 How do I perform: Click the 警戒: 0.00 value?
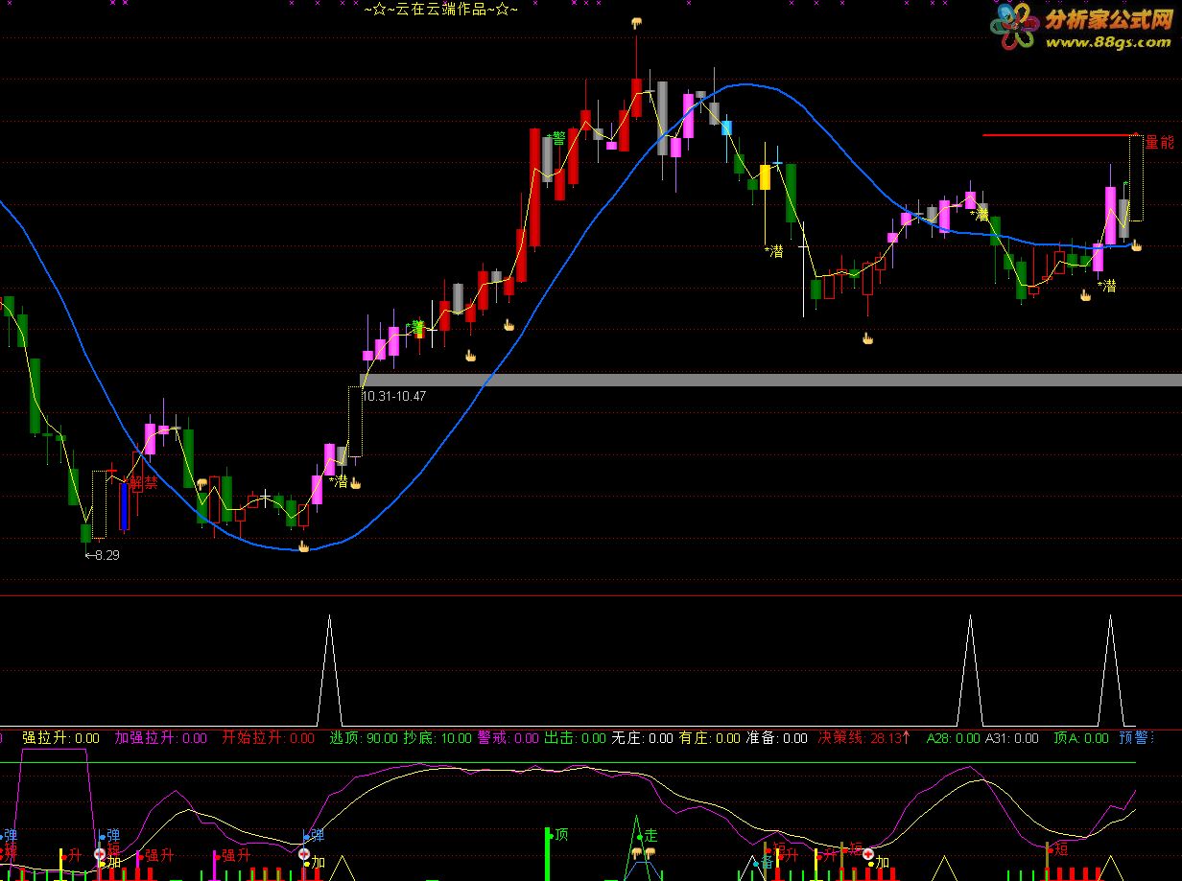pyautogui.click(x=508, y=738)
